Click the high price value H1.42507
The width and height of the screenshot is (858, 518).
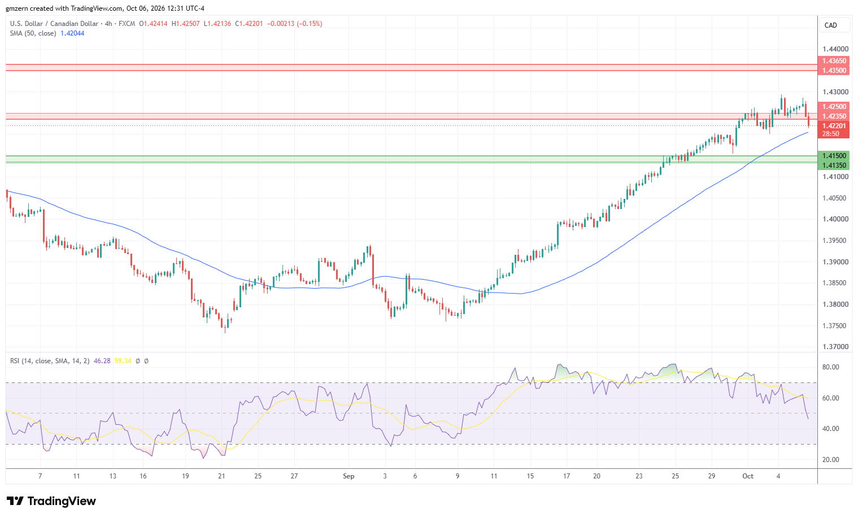[185, 24]
